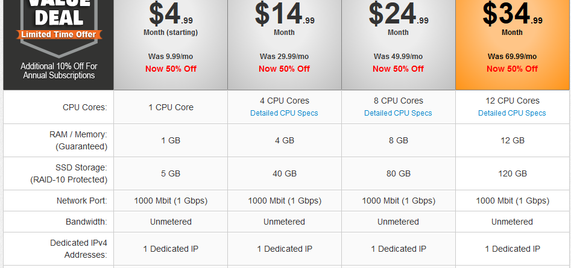
Task: Select the $14.99 plan price header
Action: tap(285, 45)
